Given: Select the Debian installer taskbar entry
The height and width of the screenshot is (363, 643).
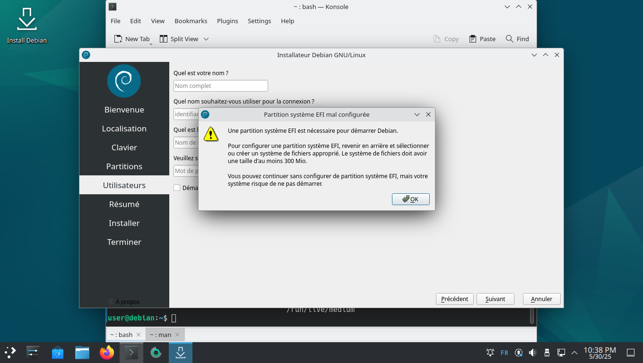Looking at the screenshot, I should [x=181, y=352].
